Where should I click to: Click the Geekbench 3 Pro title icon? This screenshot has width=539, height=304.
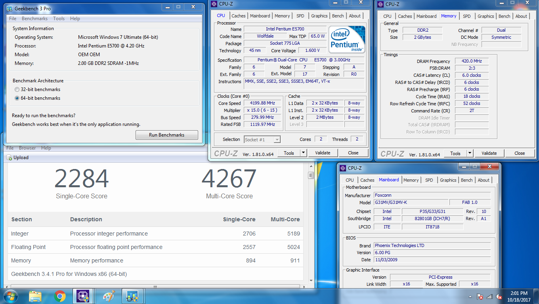click(9, 8)
